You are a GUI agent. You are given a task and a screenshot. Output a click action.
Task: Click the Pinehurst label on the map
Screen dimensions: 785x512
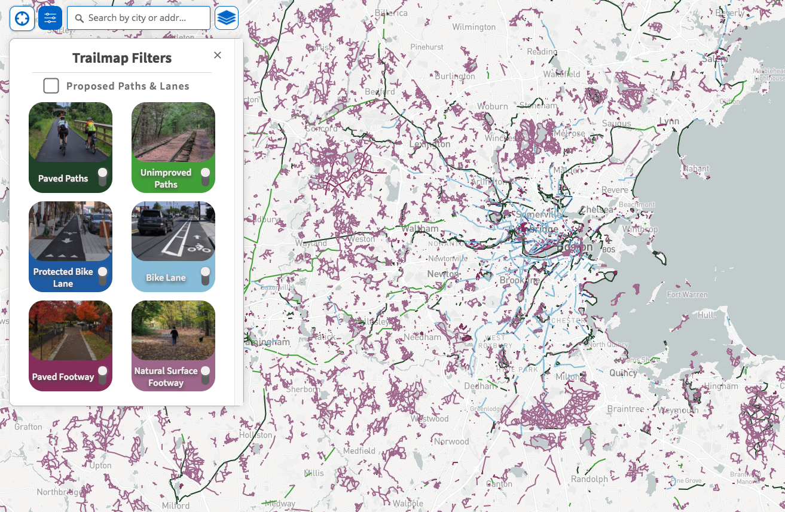pos(427,47)
